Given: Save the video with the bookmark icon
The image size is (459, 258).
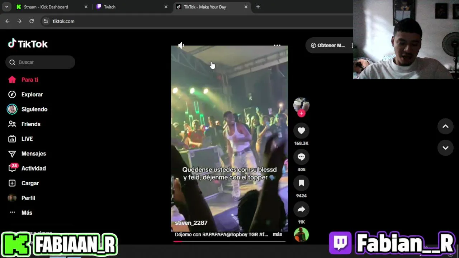Looking at the screenshot, I should tap(301, 183).
